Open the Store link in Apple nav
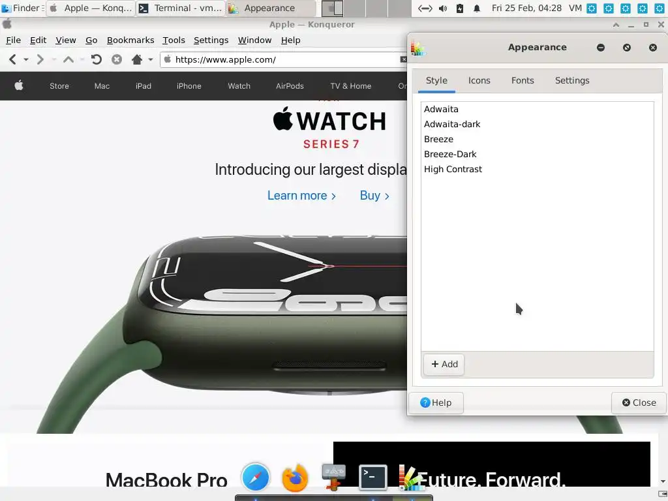668x501 pixels. pyautogui.click(x=59, y=86)
